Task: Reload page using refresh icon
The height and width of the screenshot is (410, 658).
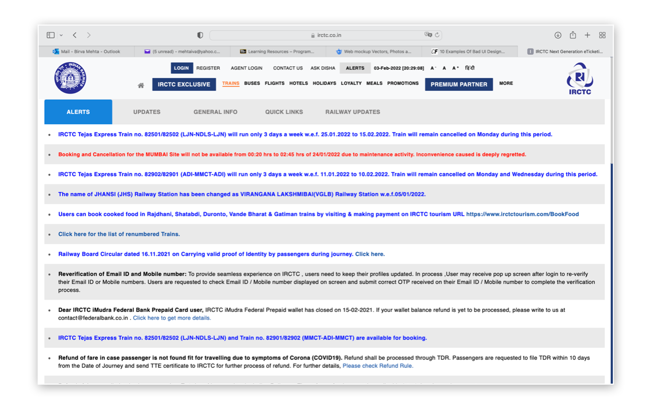Action: (437, 35)
